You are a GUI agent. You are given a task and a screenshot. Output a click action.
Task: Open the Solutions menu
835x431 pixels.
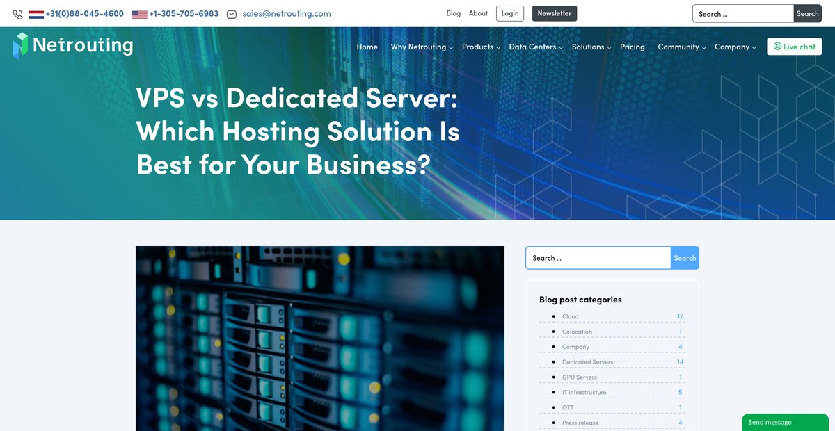[x=588, y=47]
